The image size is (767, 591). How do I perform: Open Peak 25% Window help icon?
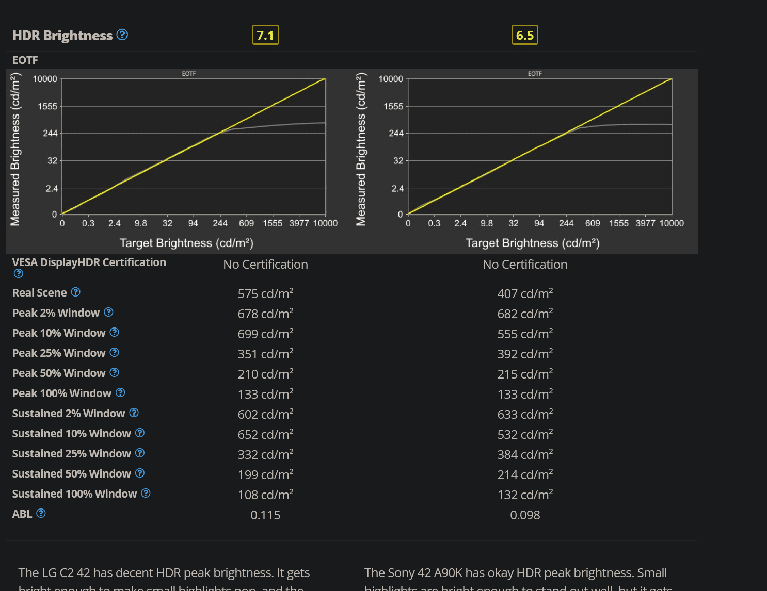(115, 352)
